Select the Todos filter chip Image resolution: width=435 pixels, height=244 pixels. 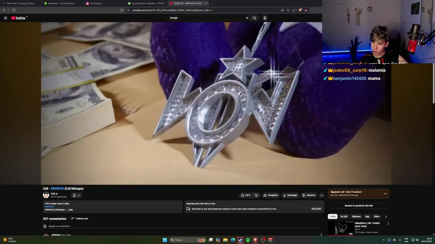tap(333, 217)
